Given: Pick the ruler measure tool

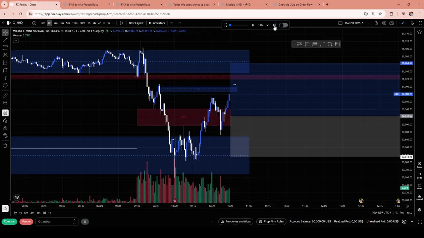Looking at the screenshot, I should (x=5, y=95).
